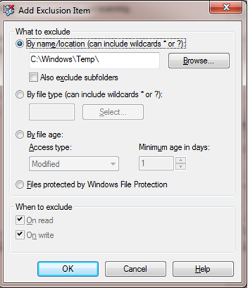This screenshot has width=248, height=288.
Task: Open the Help button
Action: tap(203, 269)
